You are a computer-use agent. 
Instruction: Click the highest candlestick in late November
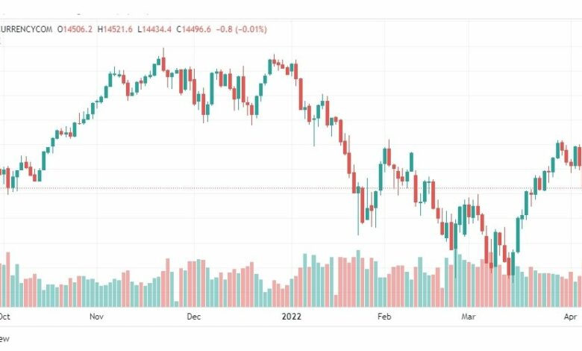(163, 60)
